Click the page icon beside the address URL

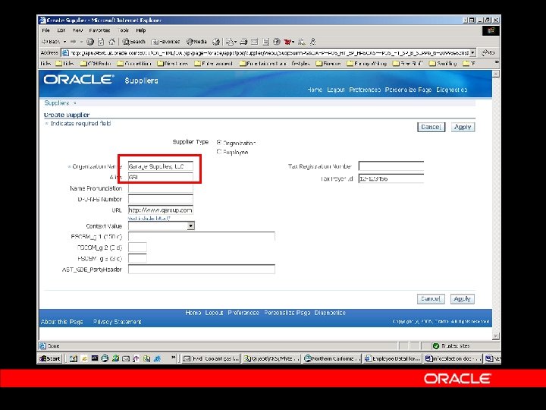pos(65,52)
